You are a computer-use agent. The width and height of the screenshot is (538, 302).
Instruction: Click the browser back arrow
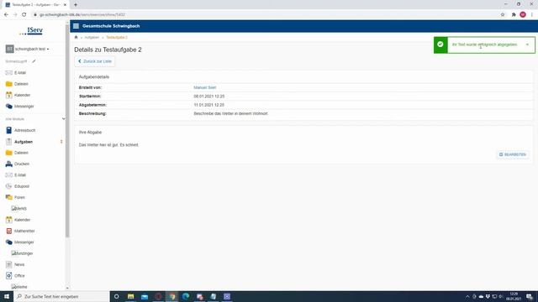(6, 15)
